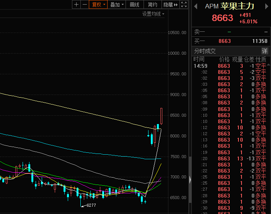Enter fullscreen chart view
This screenshot has height=214, width=271.
click(184, 5)
